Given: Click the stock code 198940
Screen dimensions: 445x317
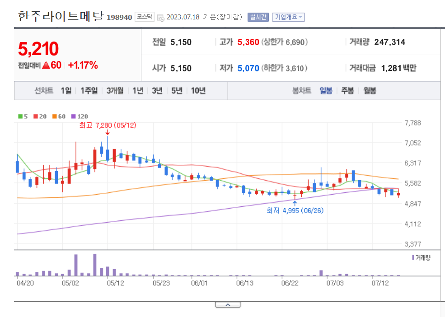Looking at the screenshot, I should coord(119,18).
